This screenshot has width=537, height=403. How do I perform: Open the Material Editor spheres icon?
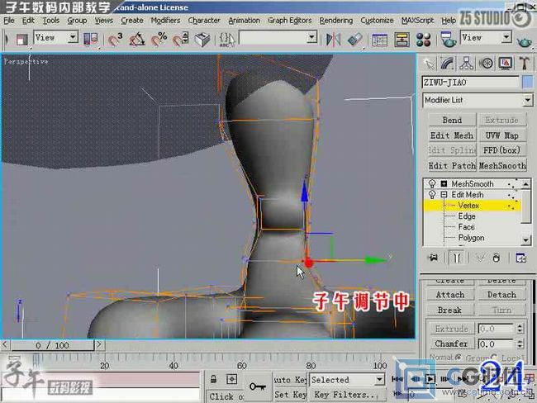pyautogui.click(x=423, y=40)
